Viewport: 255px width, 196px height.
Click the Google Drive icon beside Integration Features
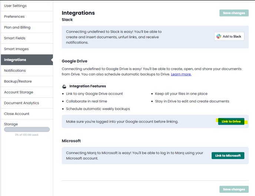[x=64, y=86]
